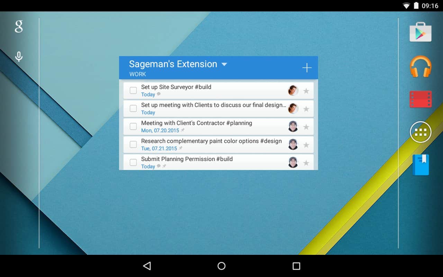
Task: Mark Meeting with Client's Contractor as done
Action: click(x=133, y=126)
